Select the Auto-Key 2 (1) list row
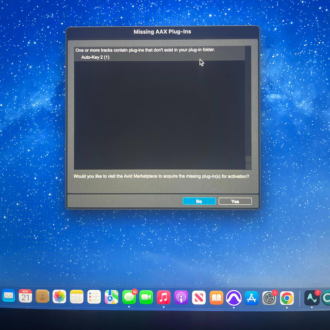 pos(159,57)
